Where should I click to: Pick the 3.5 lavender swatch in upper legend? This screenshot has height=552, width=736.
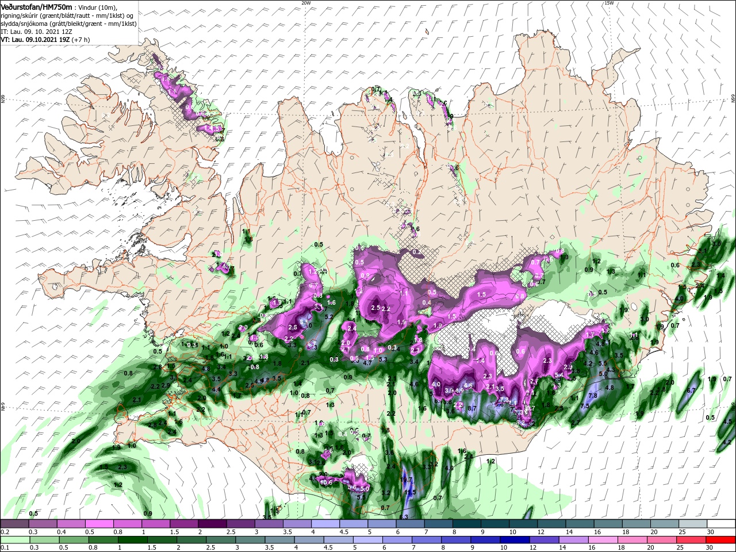point(297,524)
